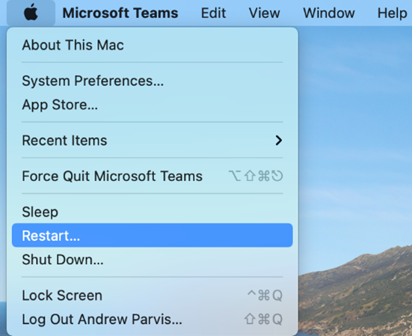Log Out Andrew Parvis
This screenshot has height=336, width=412.
click(152, 320)
